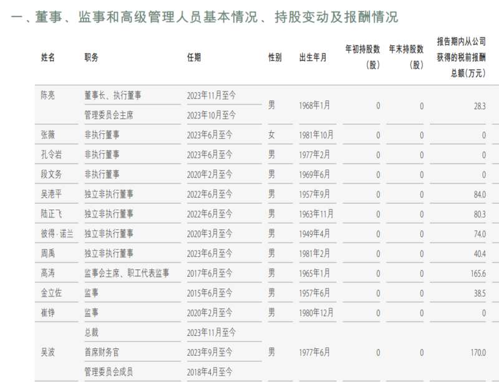The width and height of the screenshot is (499, 382).
Task: Click the birth date 1981年10月
Action: [316, 135]
